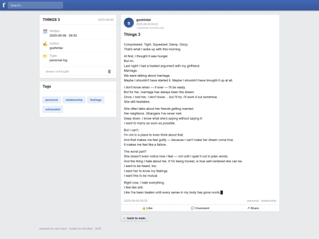This screenshot has width=319, height=239.
Task: Click the line 'The worst part?'
Action: [135, 152]
